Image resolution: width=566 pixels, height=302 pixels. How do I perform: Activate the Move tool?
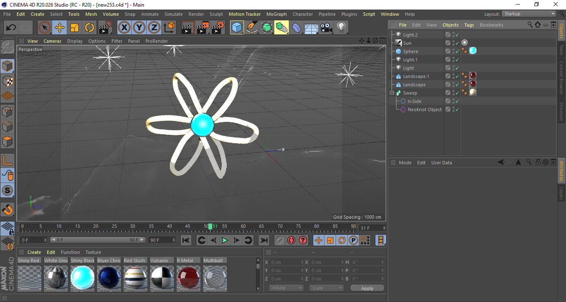click(x=60, y=28)
